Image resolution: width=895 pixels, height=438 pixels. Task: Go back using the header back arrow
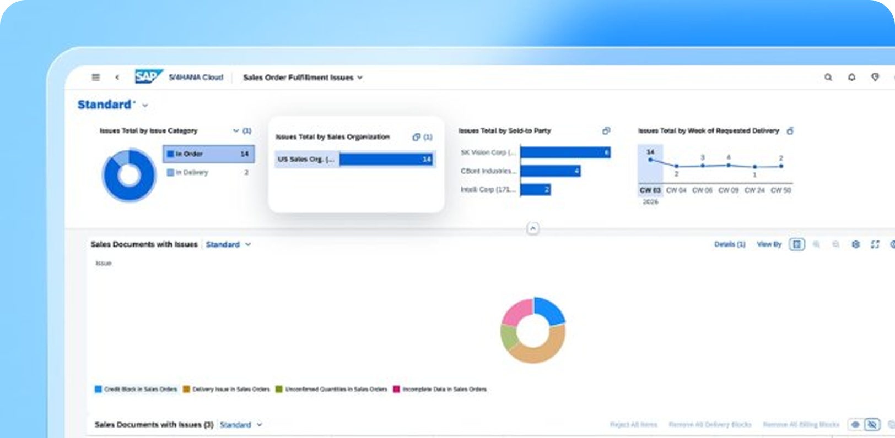pyautogui.click(x=117, y=78)
